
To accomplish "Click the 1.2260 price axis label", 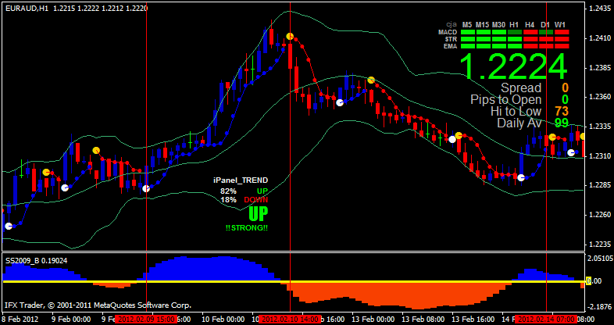I will click(598, 214).
